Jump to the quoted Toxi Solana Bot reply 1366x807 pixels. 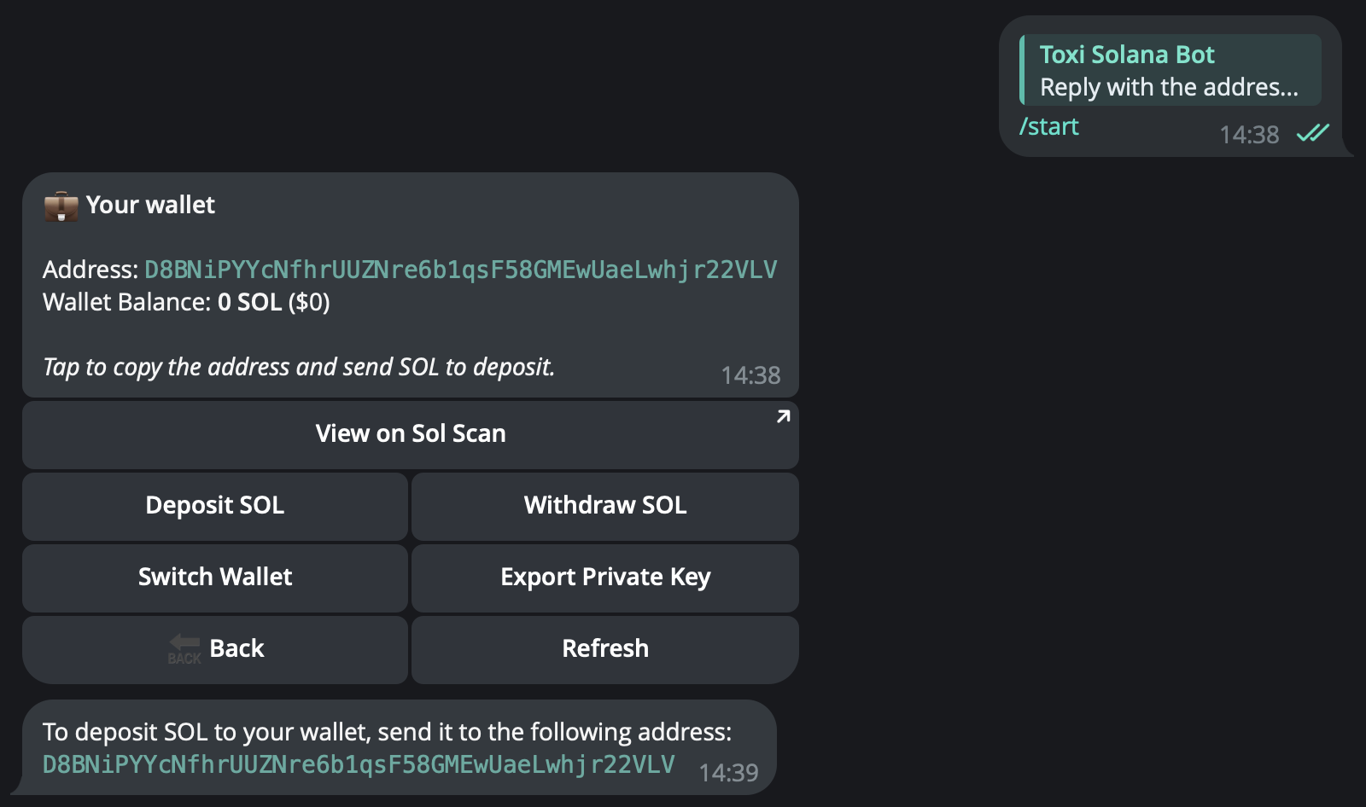click(1170, 70)
